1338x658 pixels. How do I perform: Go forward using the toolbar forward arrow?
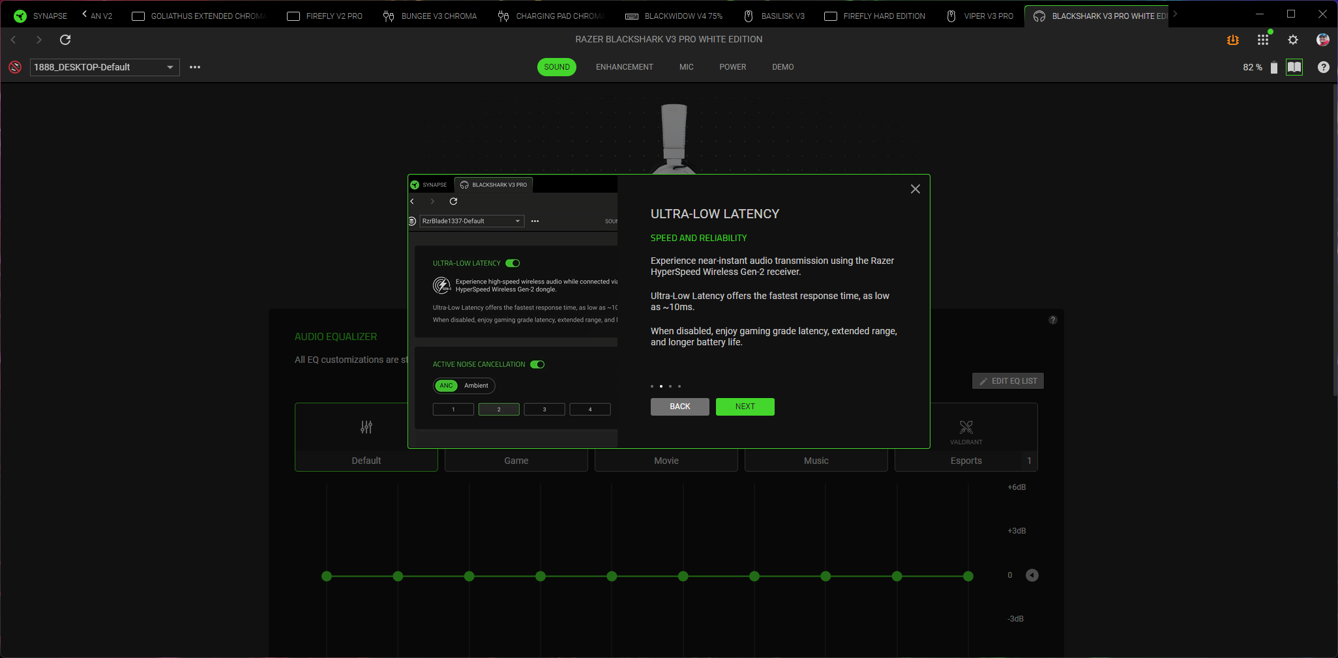pyautogui.click(x=39, y=40)
